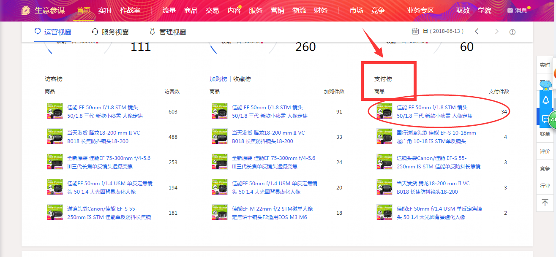Open 佳能 EF 50mm f/1.8 link in 支付榜
This screenshot has height=257, width=556.
tap(435, 111)
